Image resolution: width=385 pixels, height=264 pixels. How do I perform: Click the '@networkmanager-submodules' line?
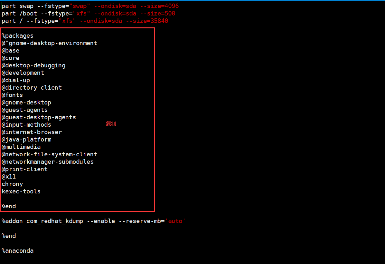(48, 162)
